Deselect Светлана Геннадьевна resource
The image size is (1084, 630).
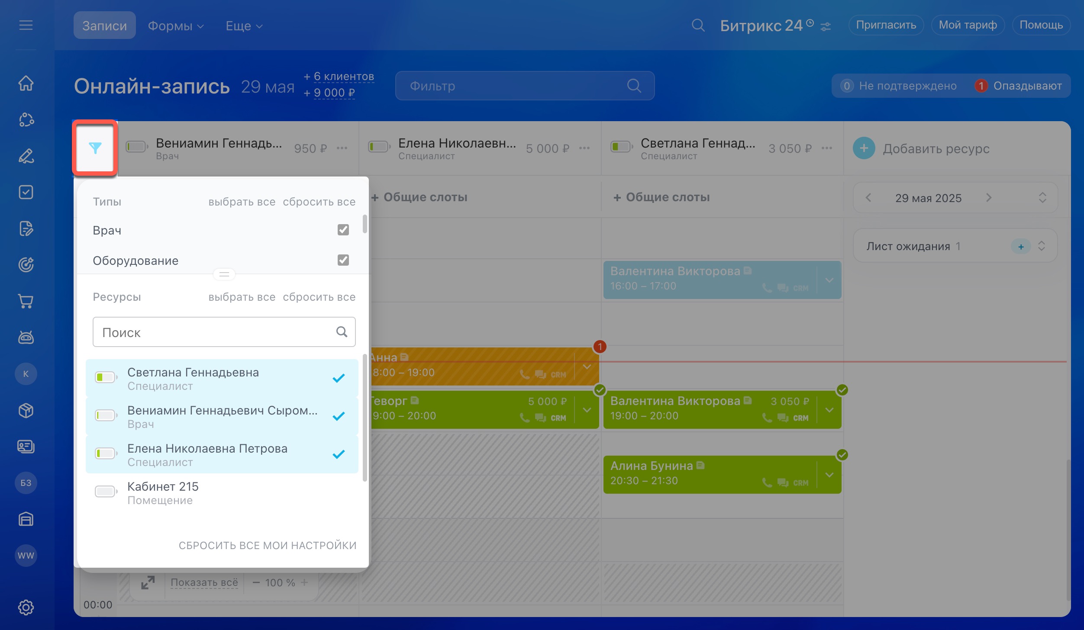tap(222, 378)
